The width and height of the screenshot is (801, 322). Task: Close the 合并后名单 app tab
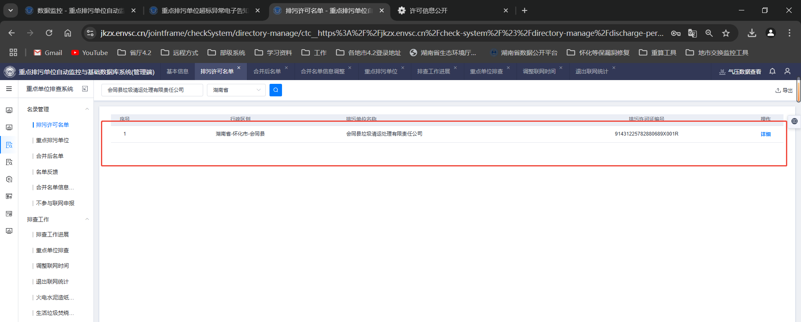tap(287, 68)
